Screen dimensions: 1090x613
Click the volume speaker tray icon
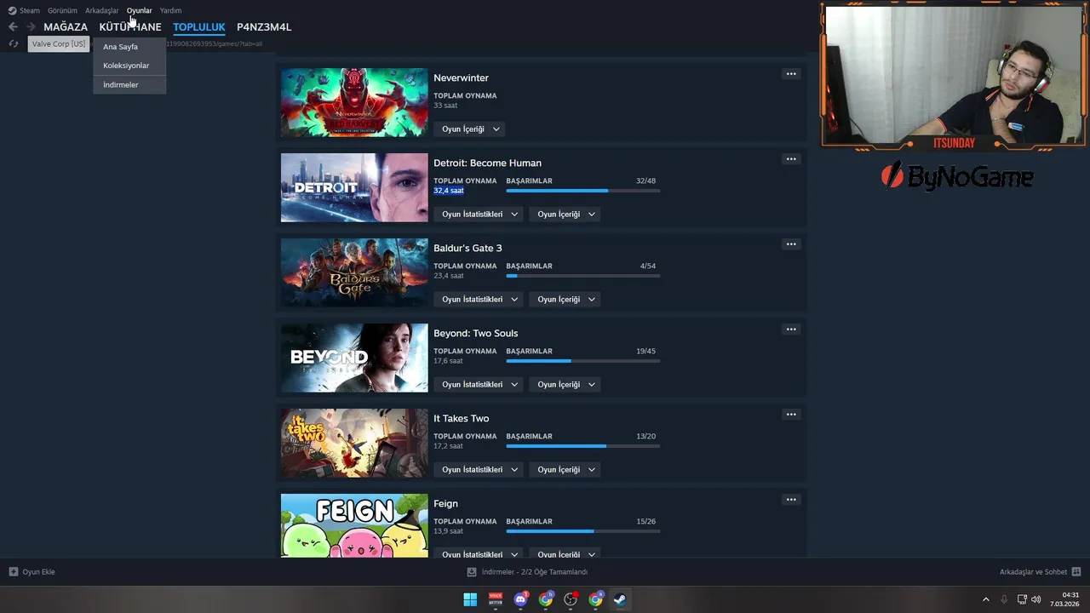tap(1036, 599)
